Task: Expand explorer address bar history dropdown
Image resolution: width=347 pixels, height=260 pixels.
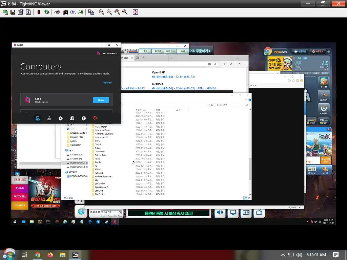Action: pos(209,105)
